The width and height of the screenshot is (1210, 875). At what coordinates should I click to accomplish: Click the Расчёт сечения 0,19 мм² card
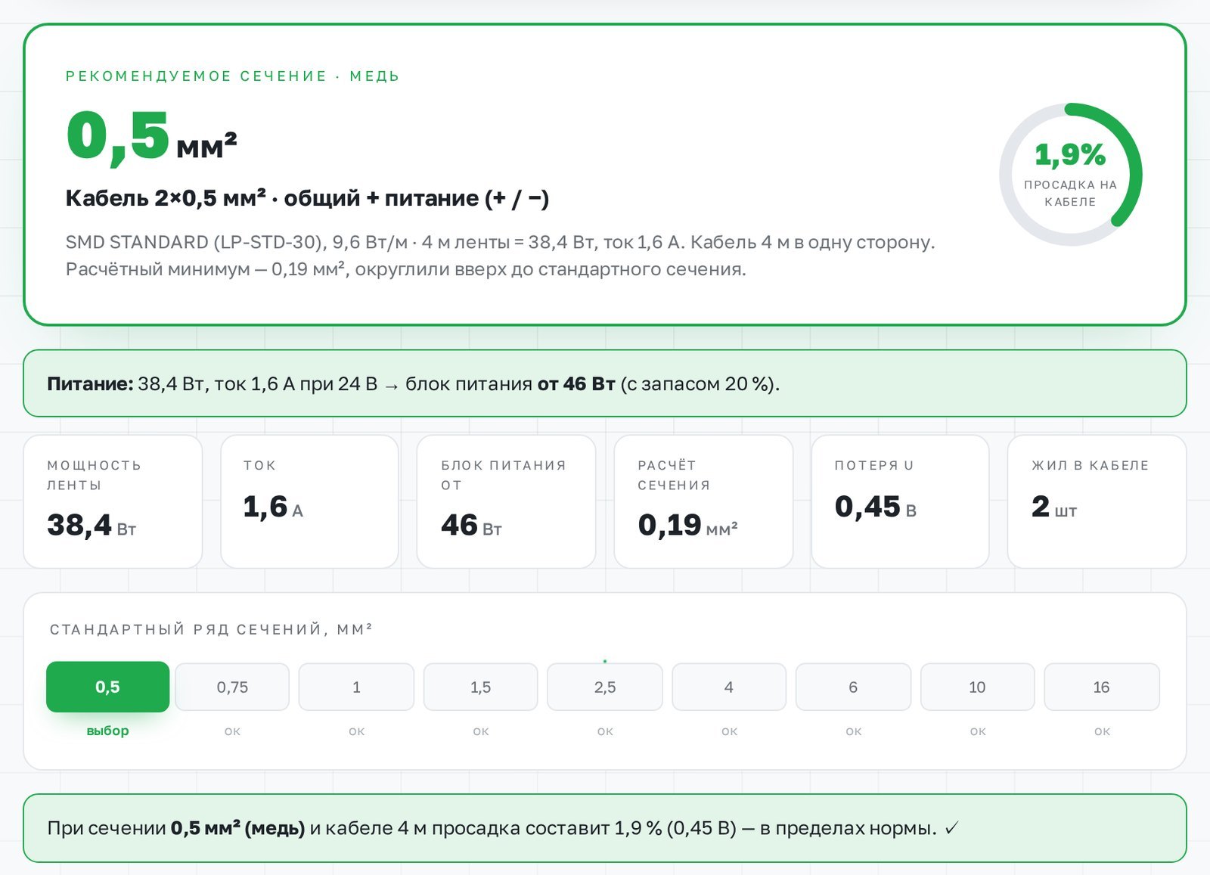[703, 501]
